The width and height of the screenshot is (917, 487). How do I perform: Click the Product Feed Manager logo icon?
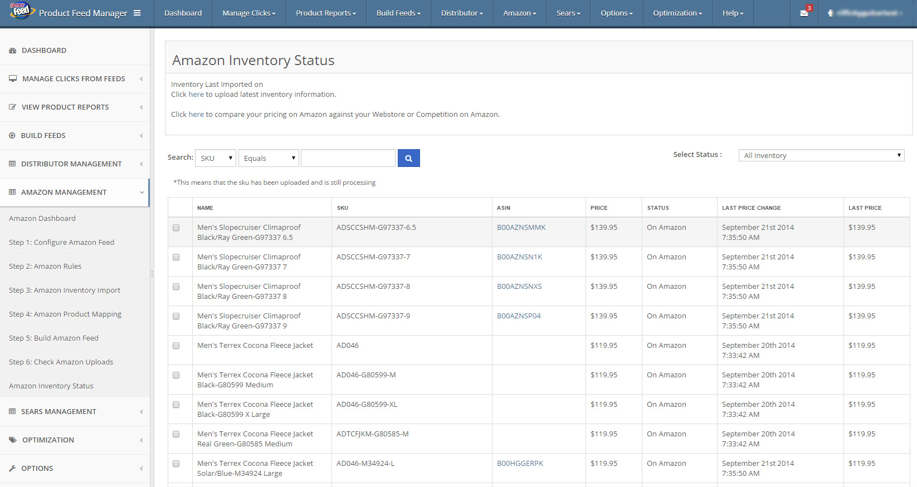click(x=22, y=11)
